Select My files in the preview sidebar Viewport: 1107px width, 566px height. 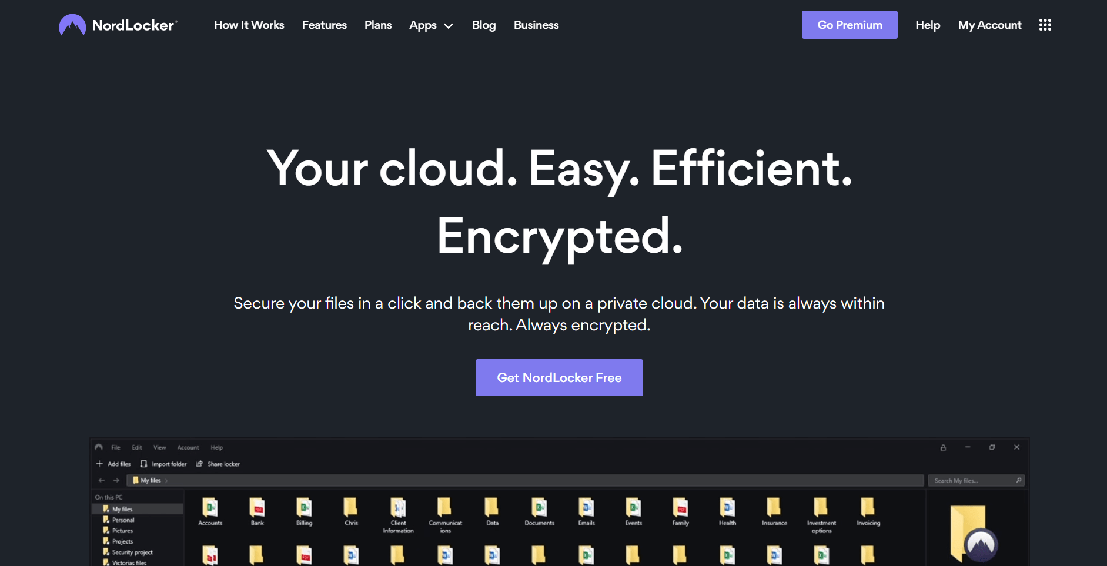pyautogui.click(x=138, y=509)
